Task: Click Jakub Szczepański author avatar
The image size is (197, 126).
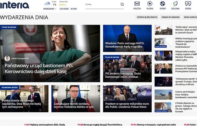Action: pos(7,58)
